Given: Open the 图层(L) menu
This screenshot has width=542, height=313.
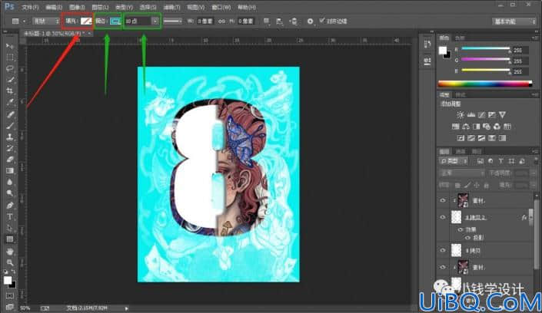Looking at the screenshot, I should point(100,7).
